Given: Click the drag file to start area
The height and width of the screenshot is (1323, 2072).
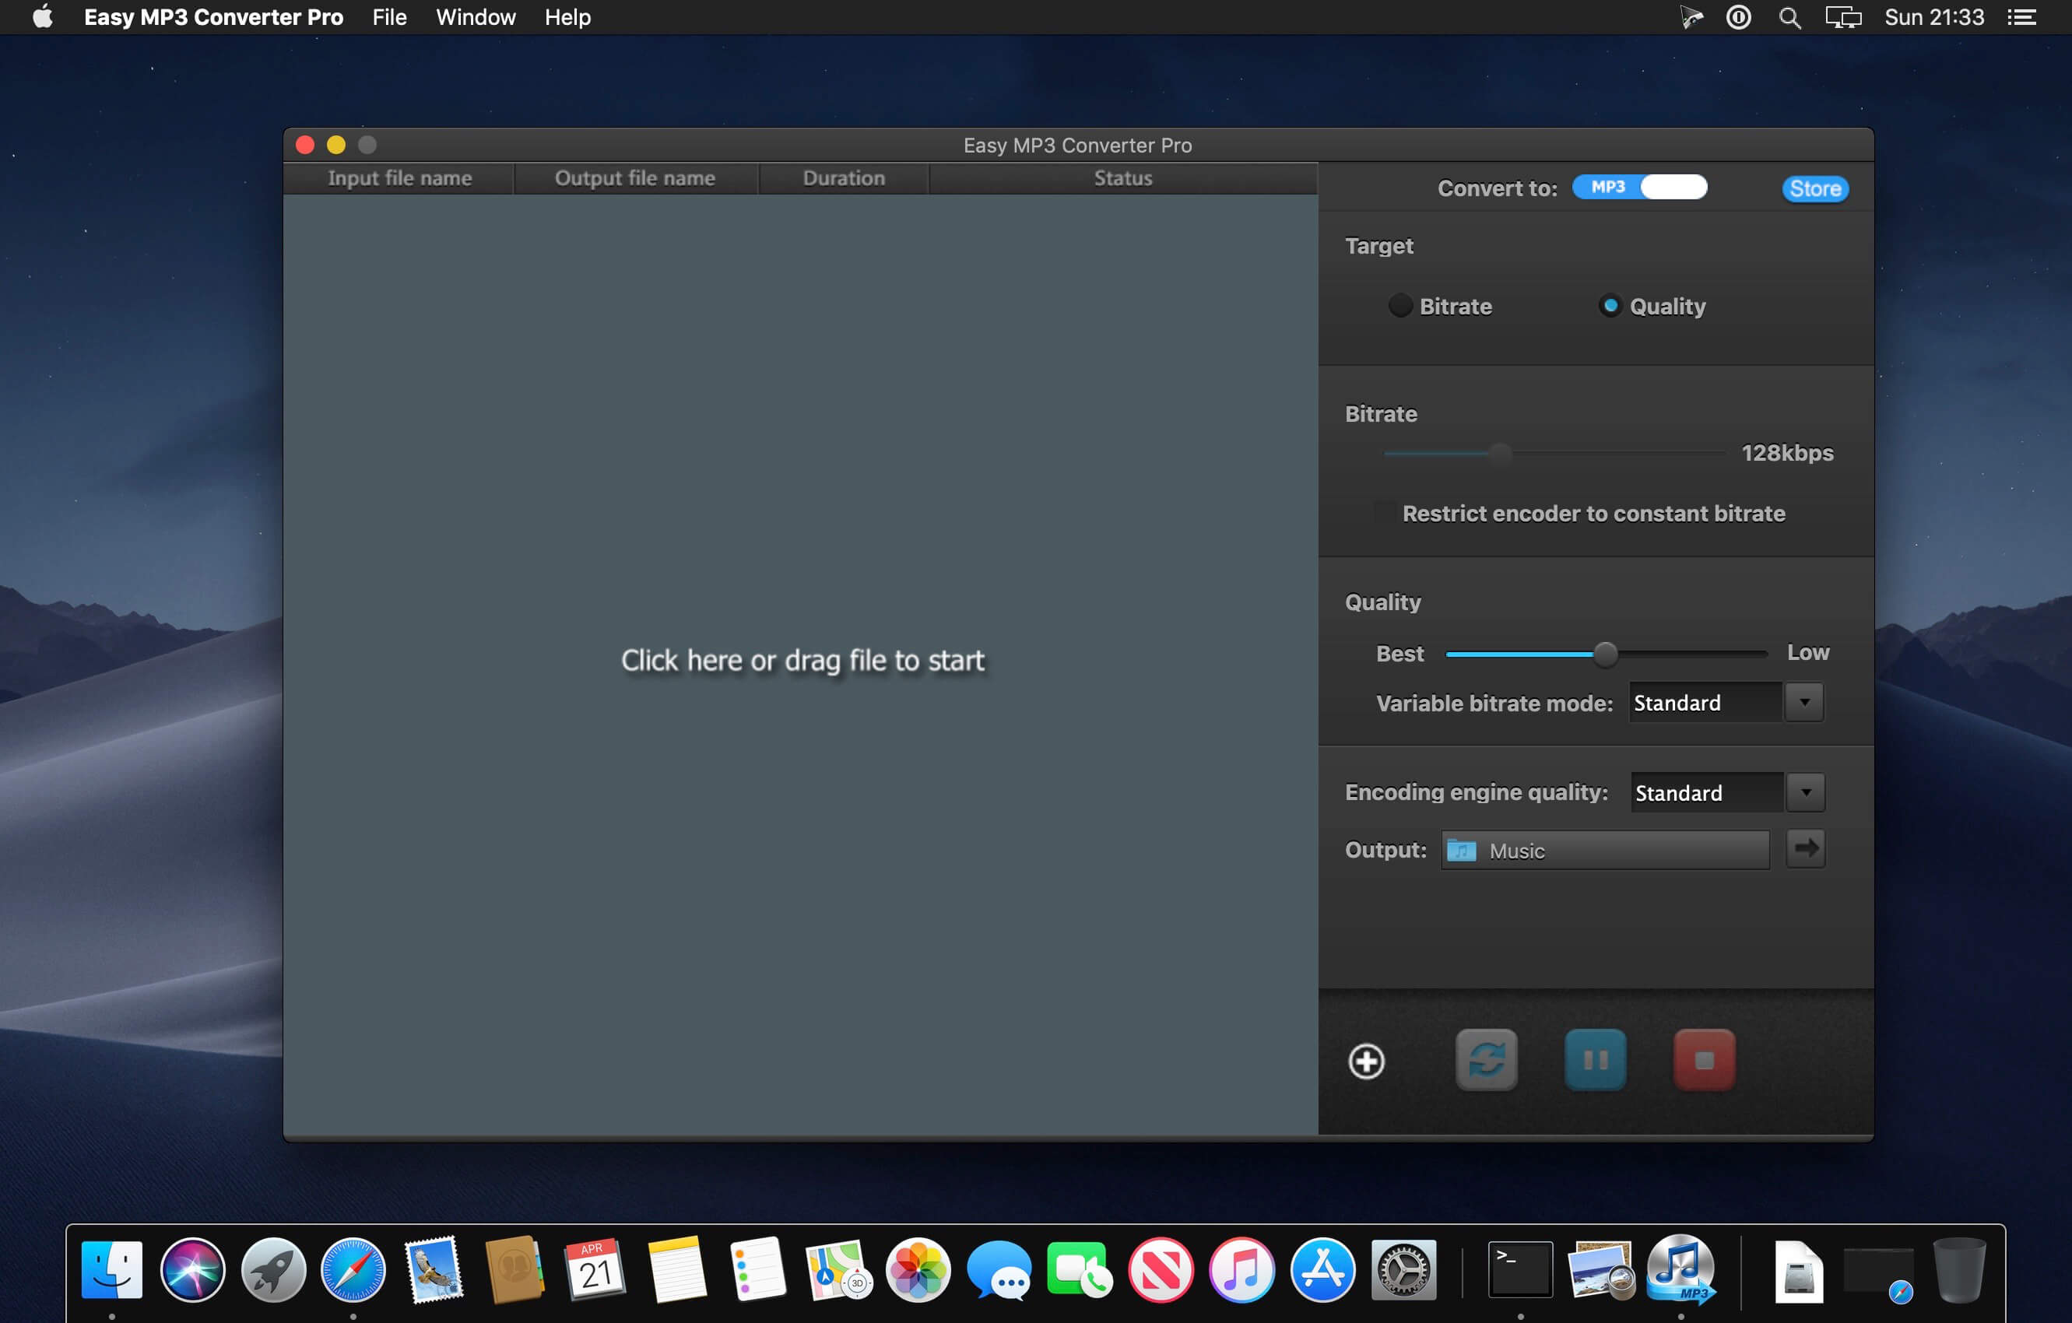Looking at the screenshot, I should pos(802,661).
